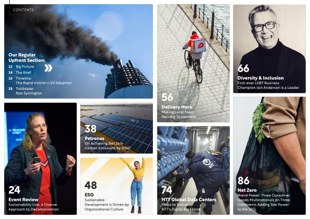Open the Big Picture entry page 12

pyautogui.click(x=21, y=67)
